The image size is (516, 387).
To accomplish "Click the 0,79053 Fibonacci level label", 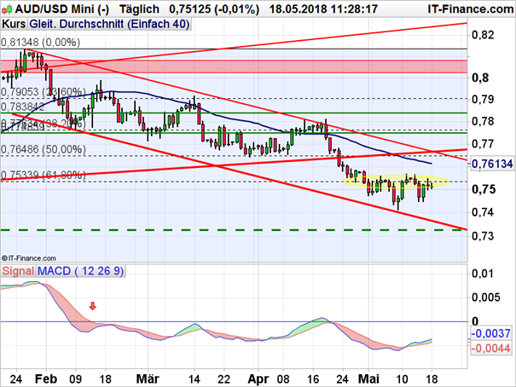I will (43, 92).
